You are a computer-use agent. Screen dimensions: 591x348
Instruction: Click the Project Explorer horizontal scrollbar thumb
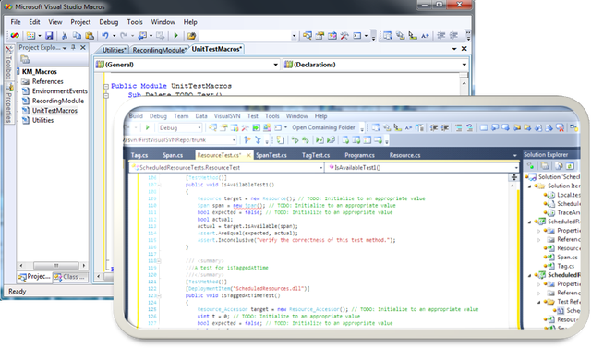[x=55, y=266]
